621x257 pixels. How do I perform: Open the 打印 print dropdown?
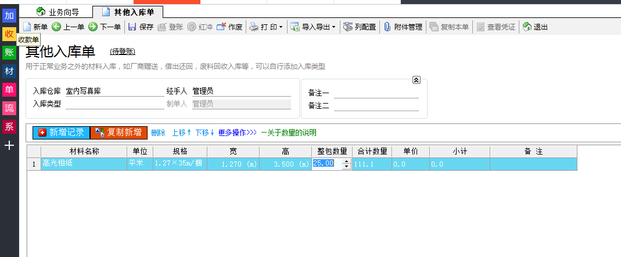[266, 27]
